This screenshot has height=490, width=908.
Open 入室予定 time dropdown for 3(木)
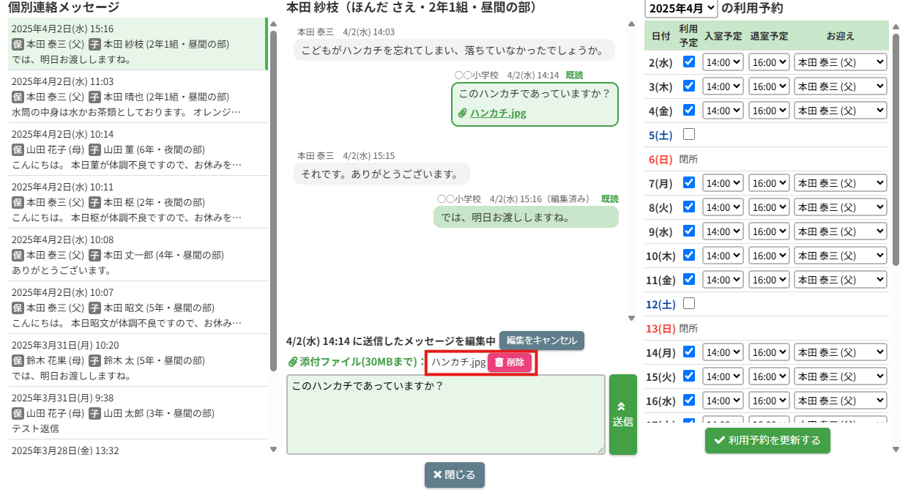coord(723,86)
